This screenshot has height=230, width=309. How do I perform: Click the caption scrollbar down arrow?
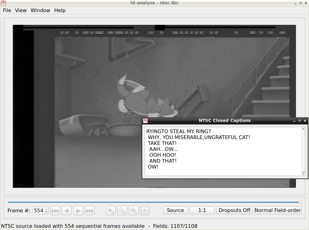(303, 174)
